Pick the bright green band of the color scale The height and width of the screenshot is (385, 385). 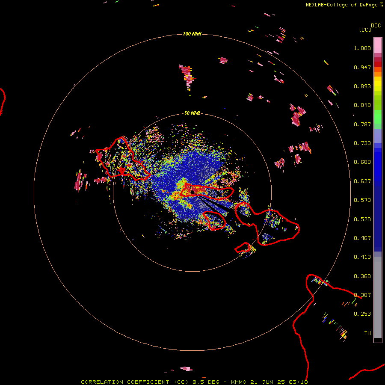coord(378,117)
